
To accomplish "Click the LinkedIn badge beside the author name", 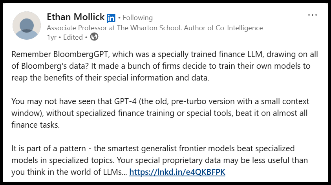I will point(111,18).
